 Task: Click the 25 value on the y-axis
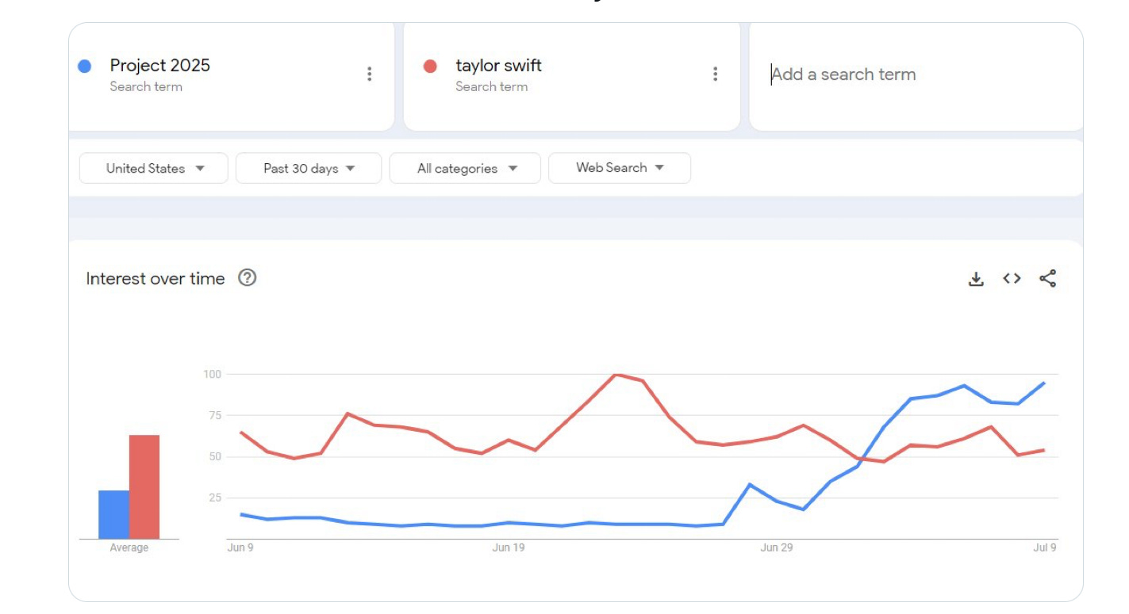[x=214, y=498]
